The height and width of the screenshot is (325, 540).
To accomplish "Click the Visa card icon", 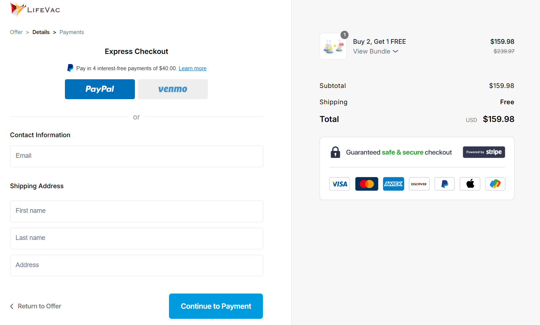I will pyautogui.click(x=339, y=184).
